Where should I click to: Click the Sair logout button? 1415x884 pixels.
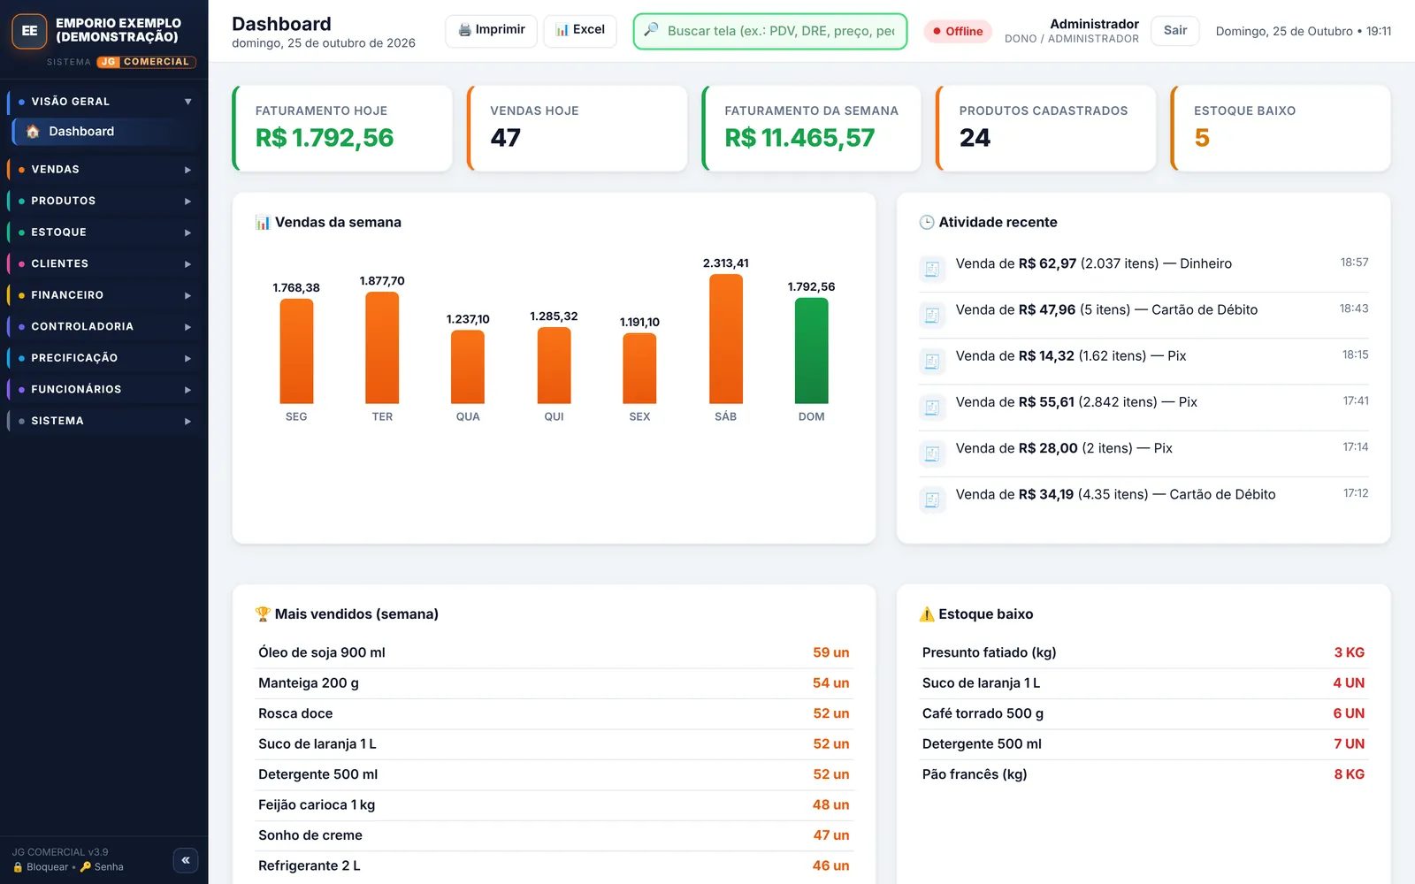pos(1175,30)
